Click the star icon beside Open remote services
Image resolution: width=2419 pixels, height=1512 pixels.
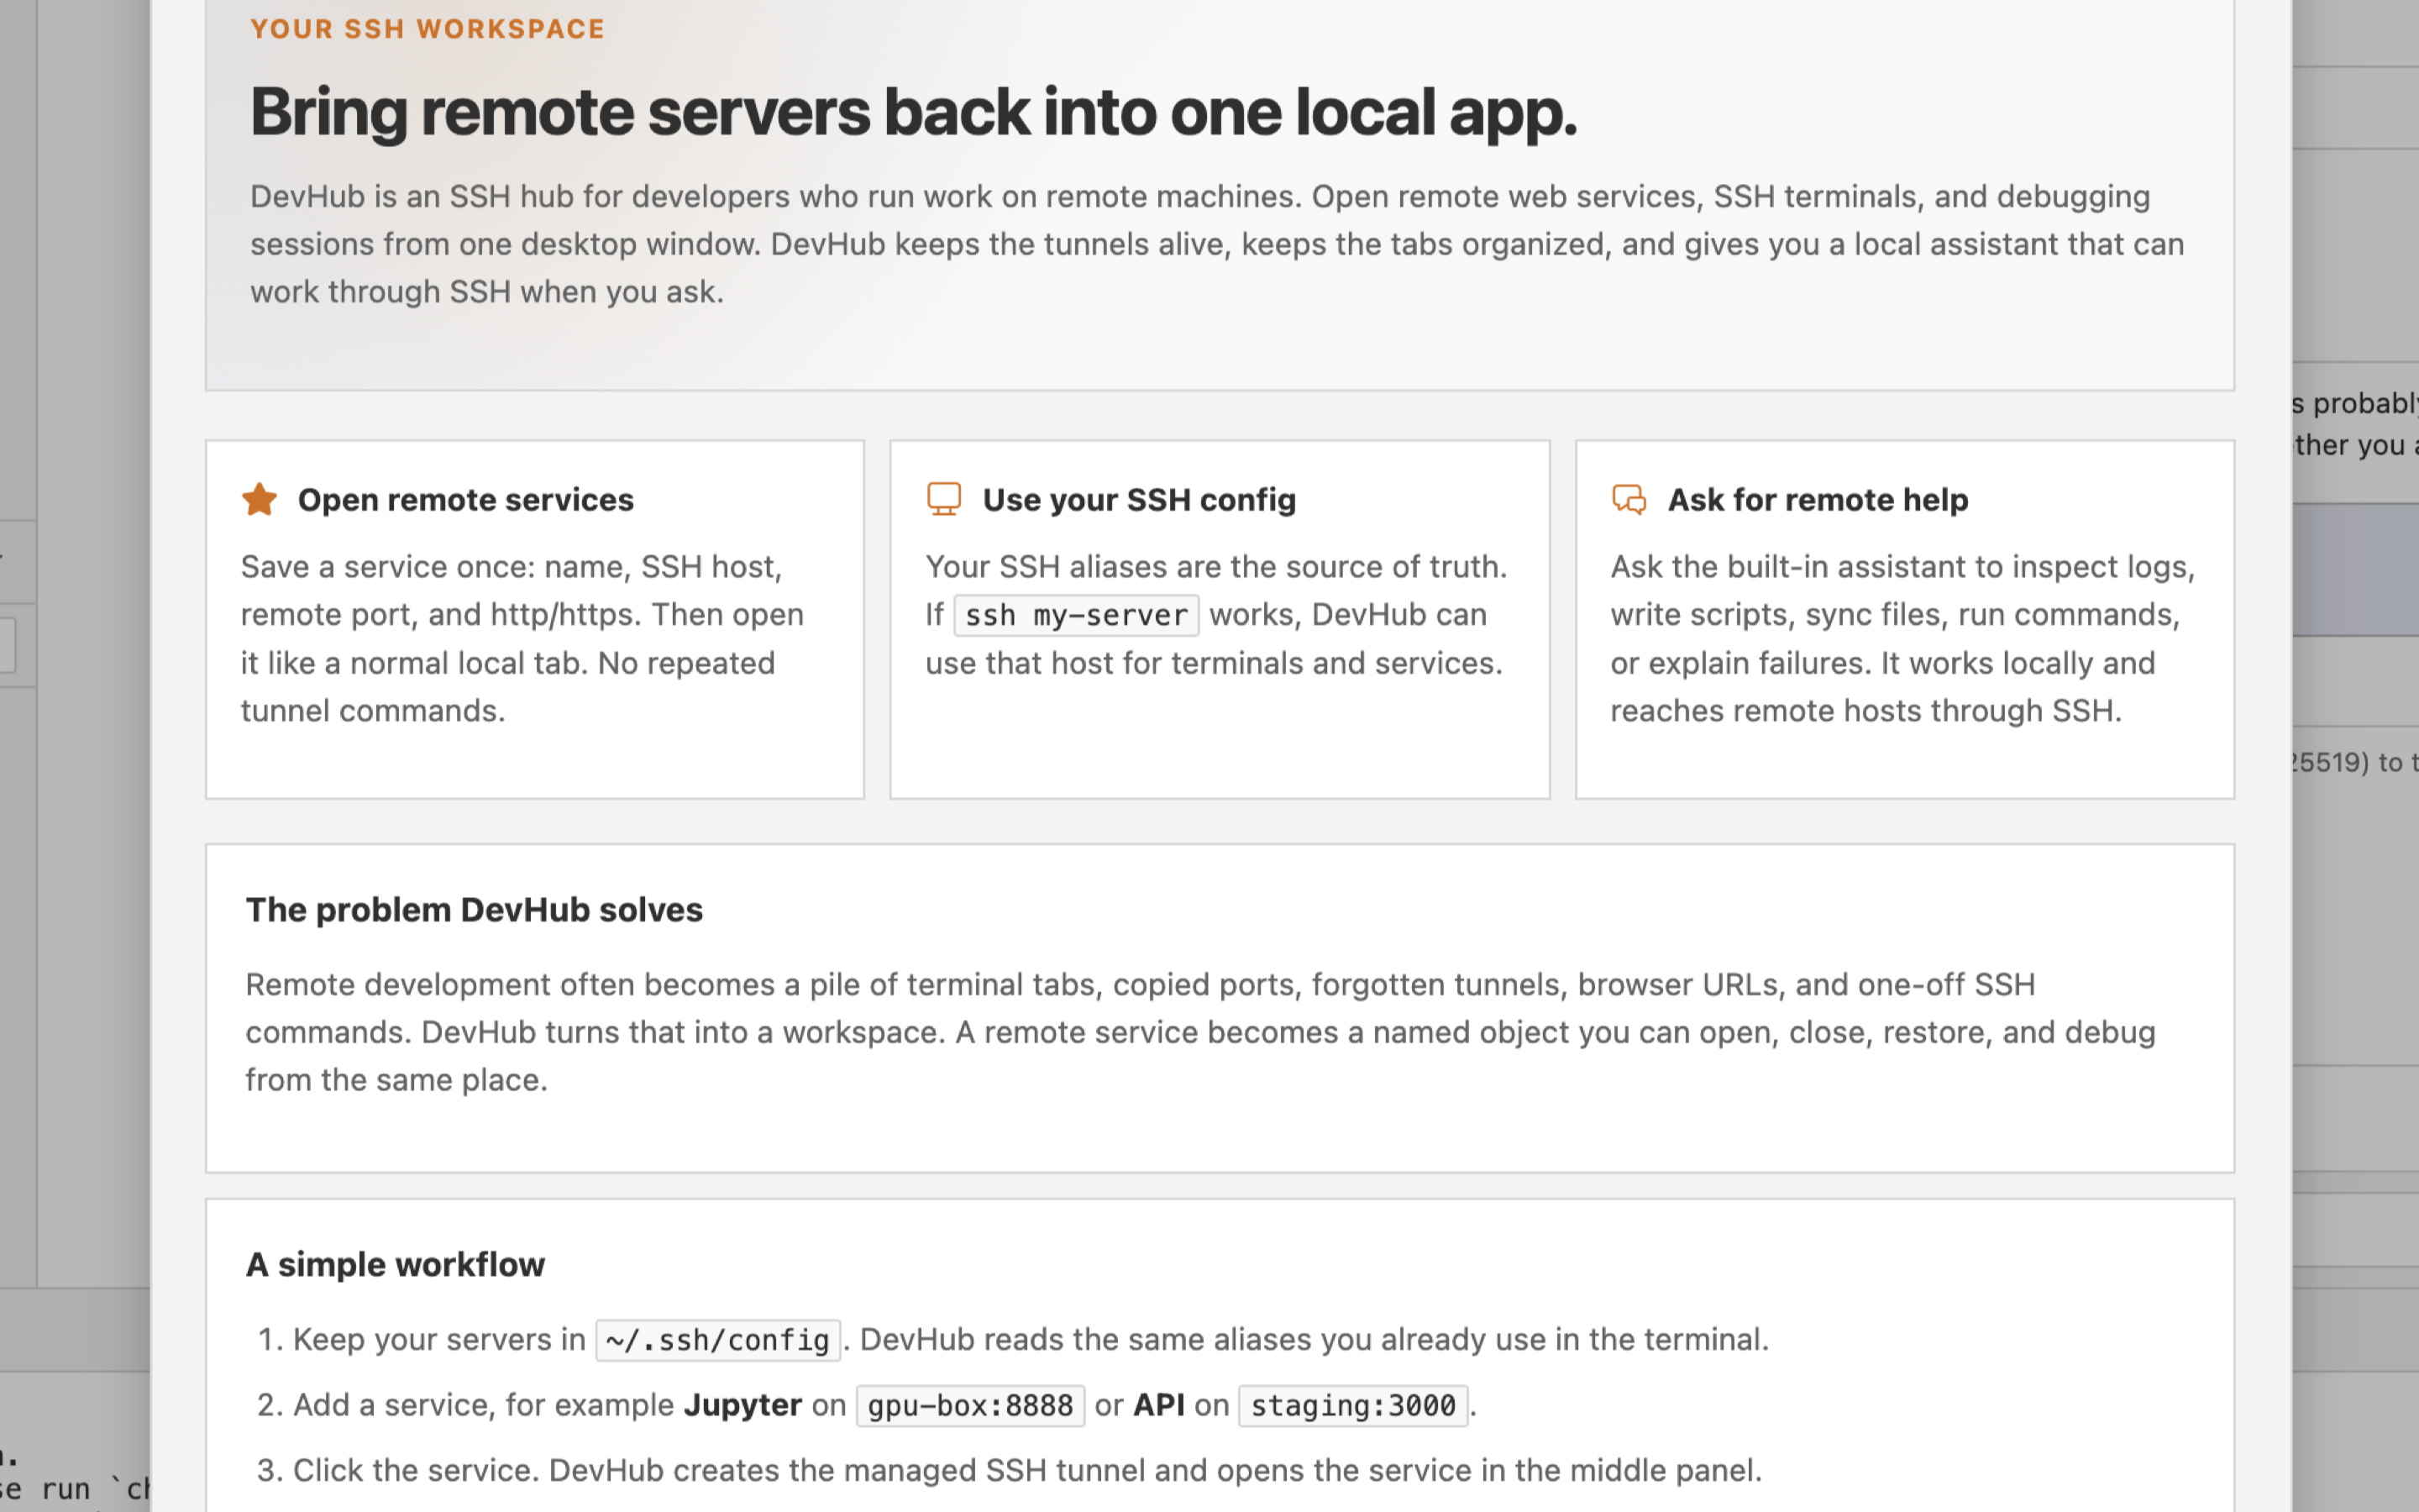260,499
